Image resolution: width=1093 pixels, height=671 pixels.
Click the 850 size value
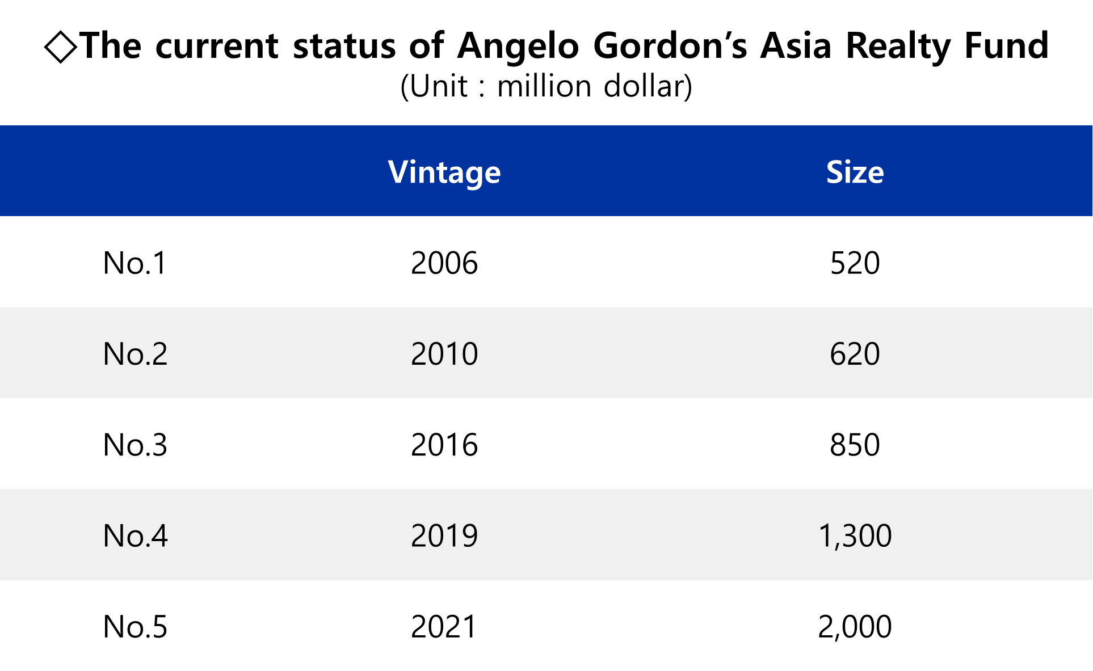pos(855,445)
